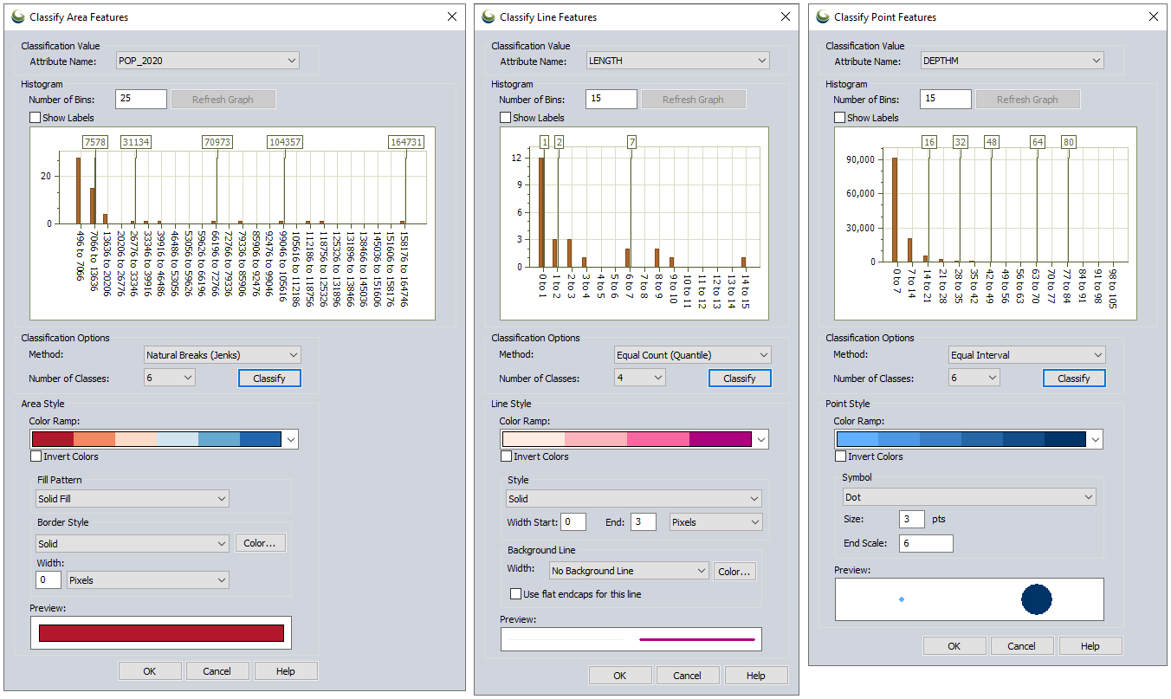This screenshot has height=699, width=1171.
Task: Click the break marker labeled 7 in Line histogram
Action: pyautogui.click(x=631, y=142)
